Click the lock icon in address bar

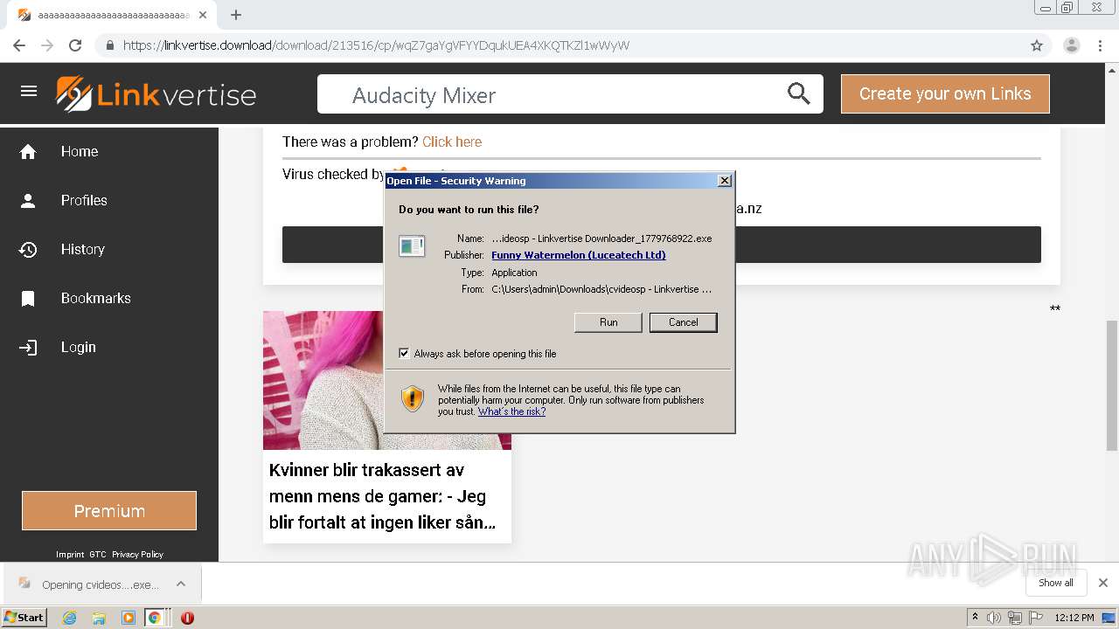coord(110,45)
